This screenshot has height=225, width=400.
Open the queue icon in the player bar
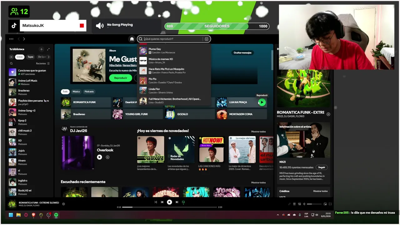point(294,204)
